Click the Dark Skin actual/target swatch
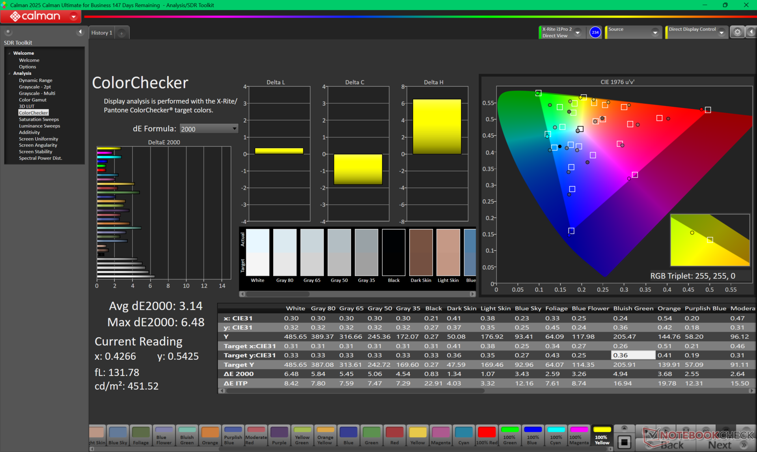Image resolution: width=757 pixels, height=452 pixels. point(421,253)
